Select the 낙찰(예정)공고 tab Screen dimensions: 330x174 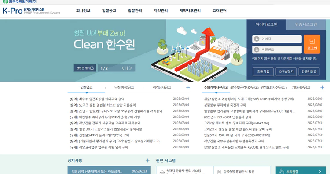coord(124,87)
